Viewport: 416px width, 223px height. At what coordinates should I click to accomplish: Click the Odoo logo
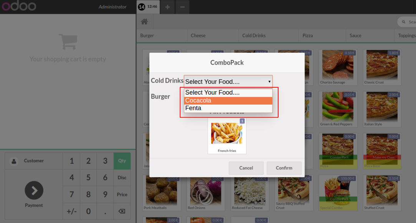coord(18,7)
